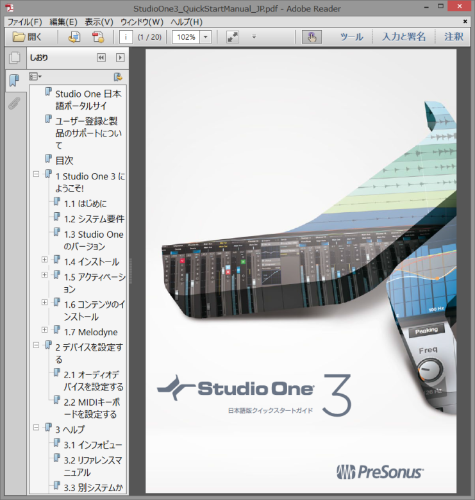Click the convert-PDF icon with blue arrow
This screenshot has width=475, height=500.
pyautogui.click(x=74, y=37)
